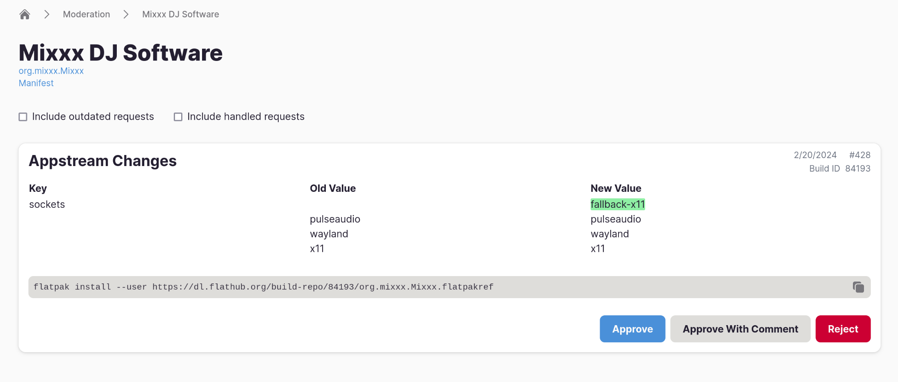Image resolution: width=898 pixels, height=382 pixels.
Task: Select the first breadcrumb chevron arrow
Action: (x=46, y=14)
